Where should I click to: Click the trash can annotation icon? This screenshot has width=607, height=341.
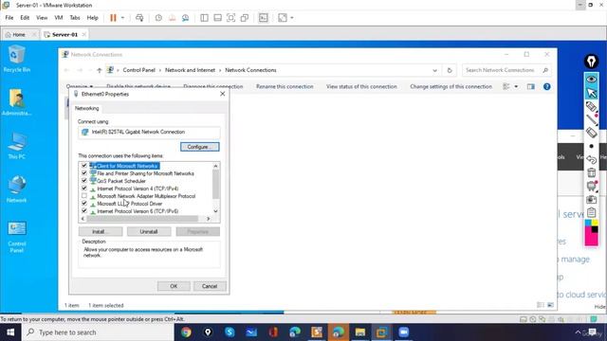point(591,172)
